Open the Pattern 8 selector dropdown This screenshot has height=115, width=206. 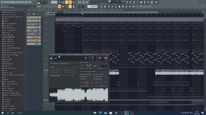[x=92, y=6]
